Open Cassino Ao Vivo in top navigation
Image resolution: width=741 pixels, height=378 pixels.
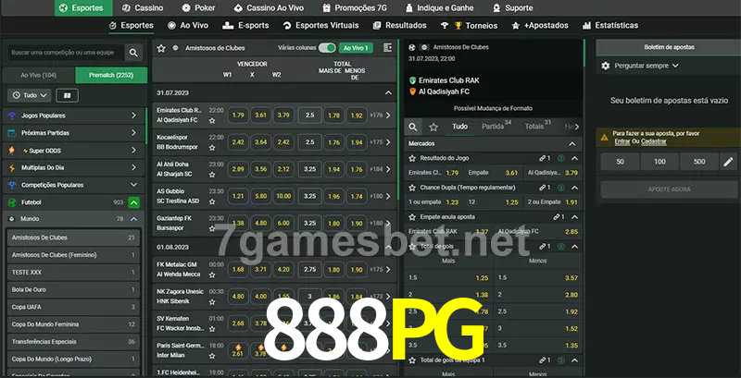click(269, 8)
